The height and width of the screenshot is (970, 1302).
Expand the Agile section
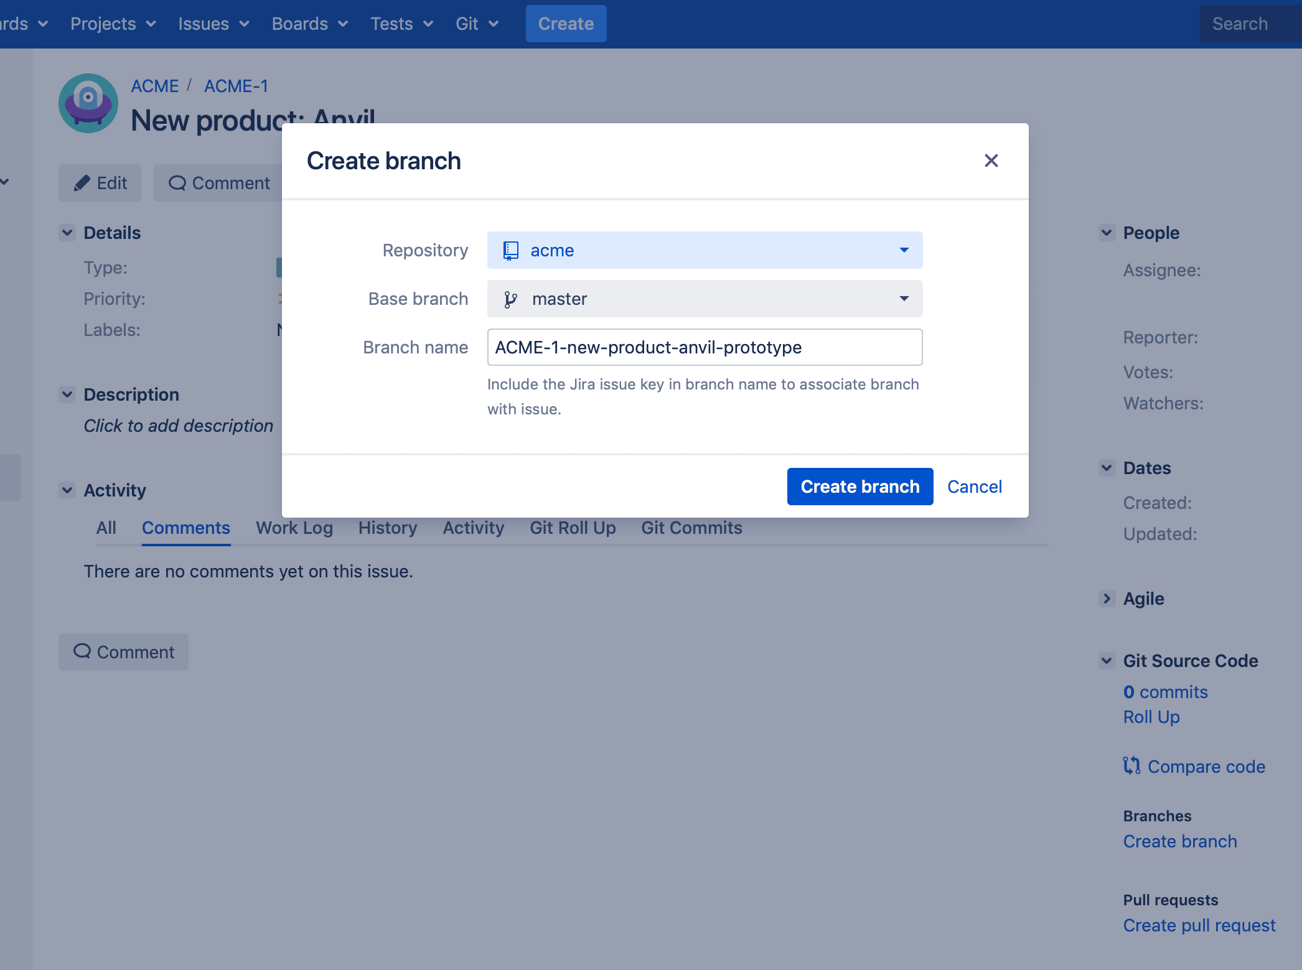pos(1107,599)
